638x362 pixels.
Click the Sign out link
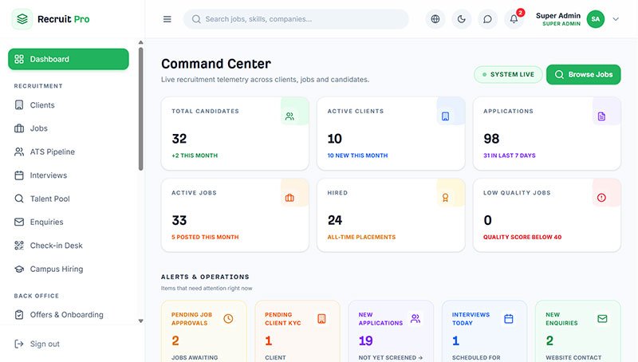point(37,344)
